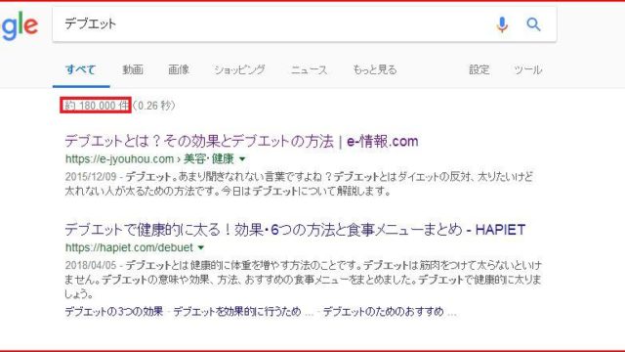Open the ニュース tab
Image resolution: width=625 pixels, height=352 pixels.
(310, 69)
